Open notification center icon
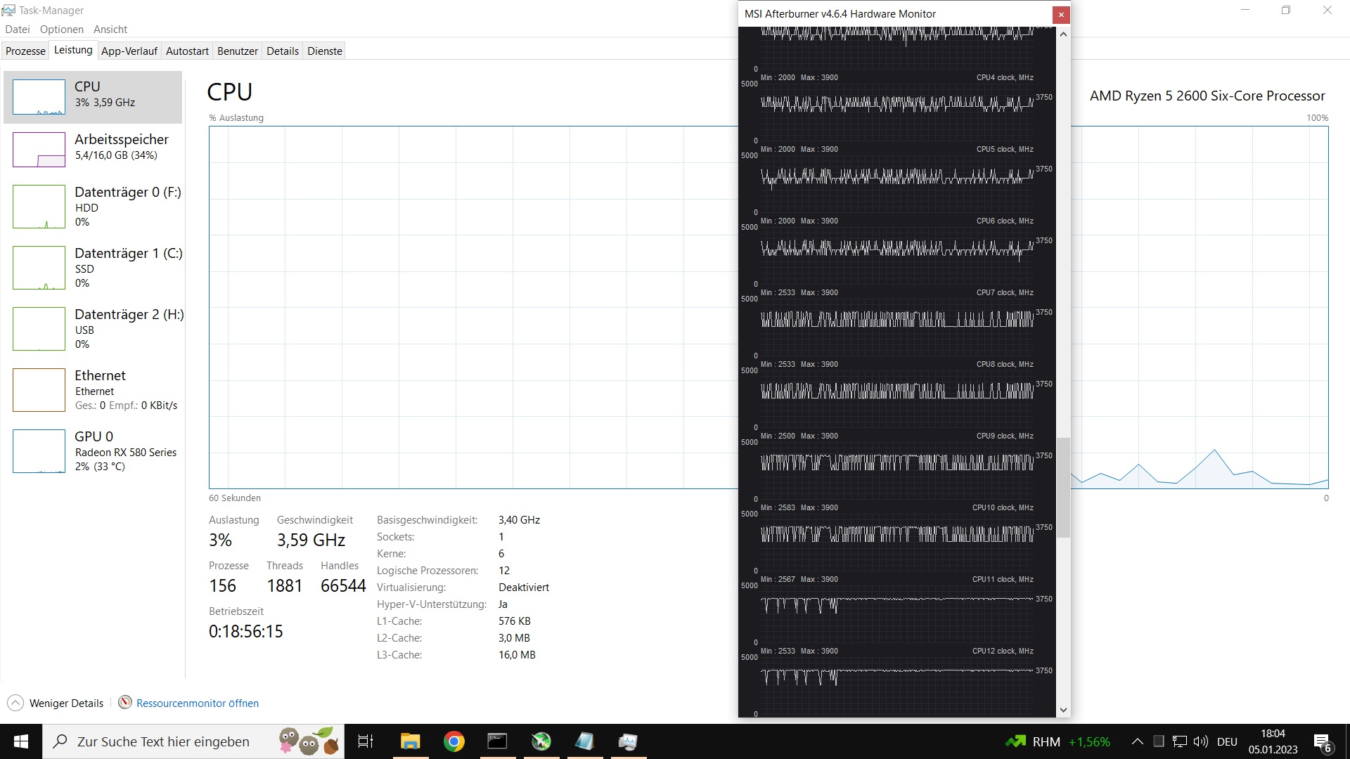The image size is (1350, 759). point(1322,741)
